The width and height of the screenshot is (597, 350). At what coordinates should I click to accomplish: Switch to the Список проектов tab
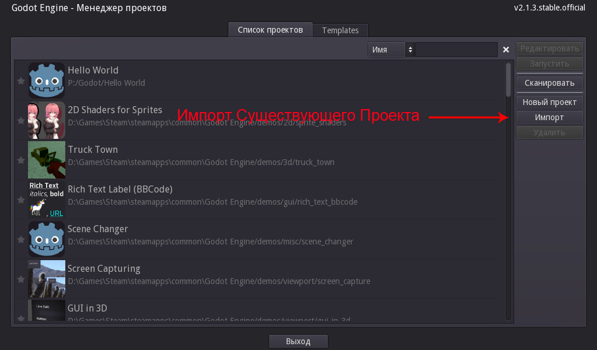coord(271,30)
